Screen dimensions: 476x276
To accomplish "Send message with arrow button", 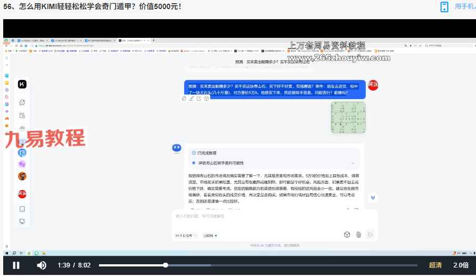I will tap(370, 234).
